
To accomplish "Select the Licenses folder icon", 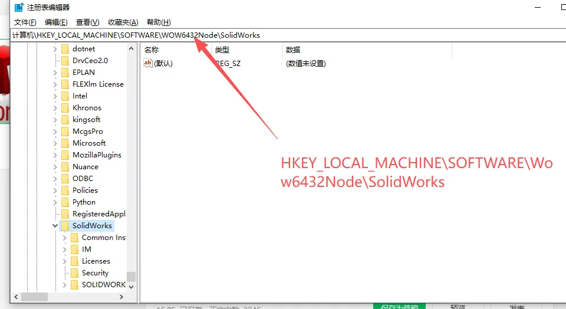I will (74, 261).
